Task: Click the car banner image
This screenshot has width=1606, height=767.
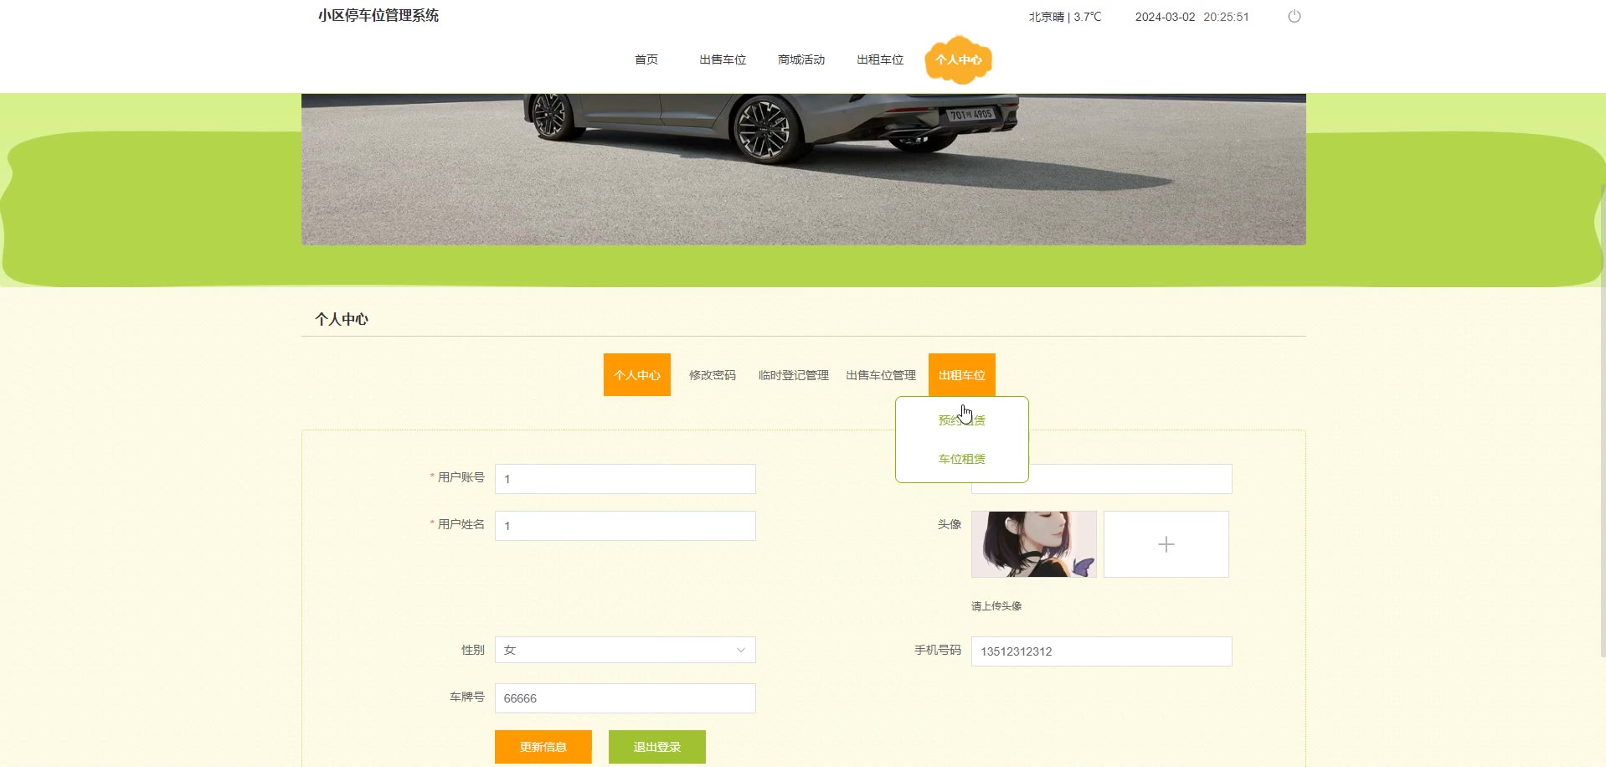Action: (x=804, y=169)
